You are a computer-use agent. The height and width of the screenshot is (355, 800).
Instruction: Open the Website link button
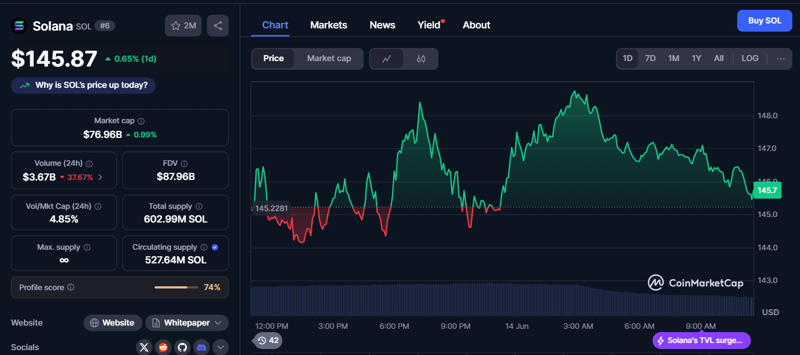pos(113,323)
